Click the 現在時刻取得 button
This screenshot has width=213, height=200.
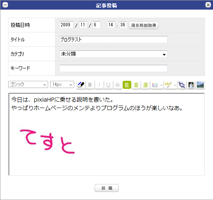coord(144,25)
